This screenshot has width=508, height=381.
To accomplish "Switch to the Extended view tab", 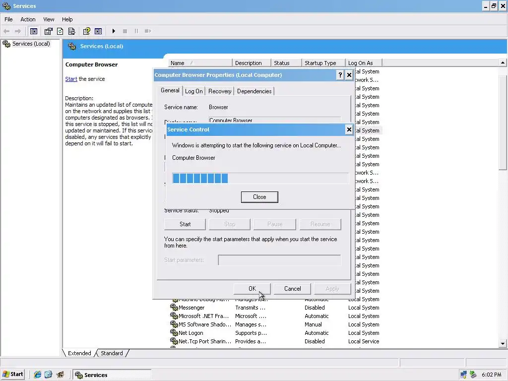I will coord(79,353).
